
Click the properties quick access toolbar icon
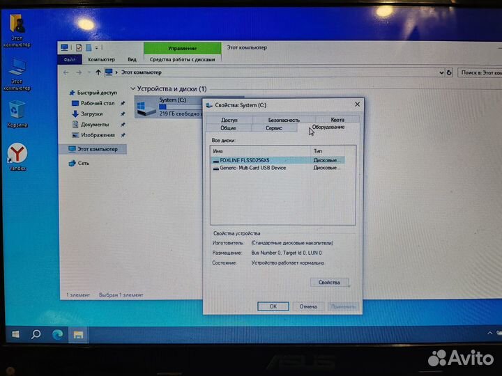79,47
